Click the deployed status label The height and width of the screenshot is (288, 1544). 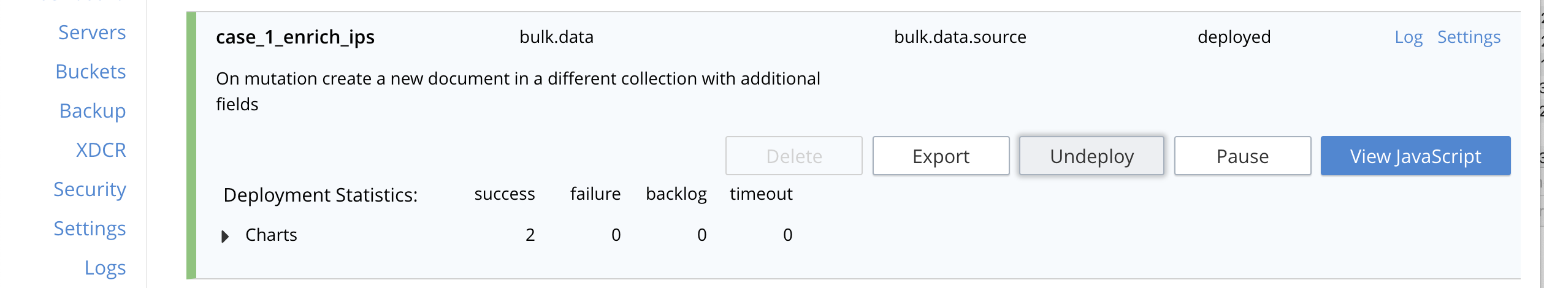[x=1234, y=37]
